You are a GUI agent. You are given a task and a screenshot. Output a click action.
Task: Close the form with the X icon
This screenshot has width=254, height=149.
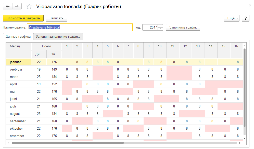coord(249,5)
